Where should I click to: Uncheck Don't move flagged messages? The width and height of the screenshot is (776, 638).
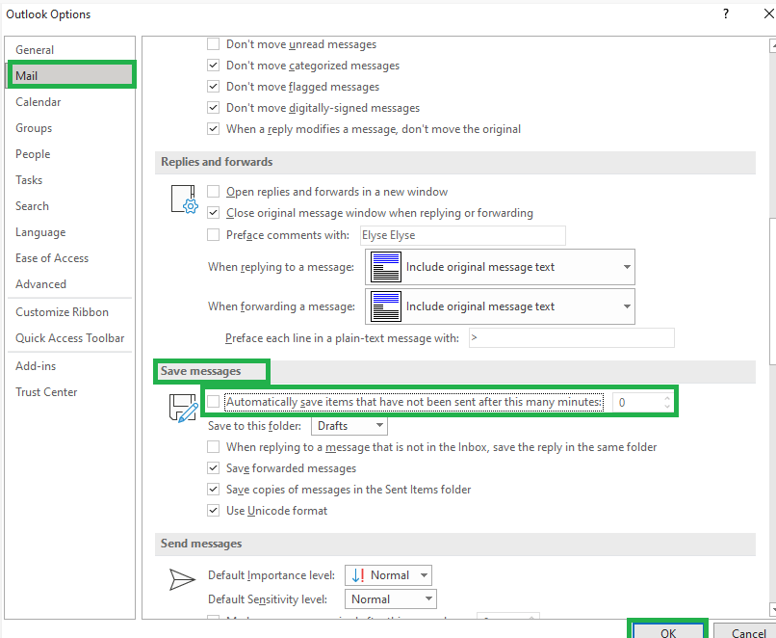(x=214, y=87)
